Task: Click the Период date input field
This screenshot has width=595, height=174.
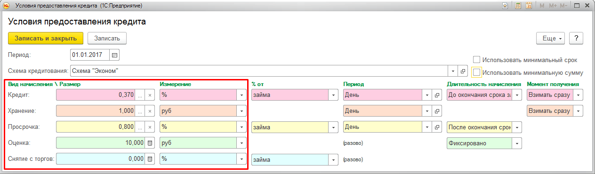Action: [90, 55]
